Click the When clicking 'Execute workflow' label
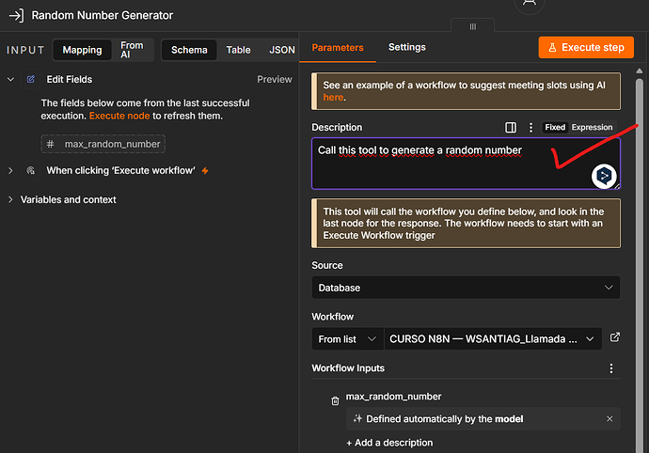This screenshot has height=453, width=649. click(x=120, y=170)
